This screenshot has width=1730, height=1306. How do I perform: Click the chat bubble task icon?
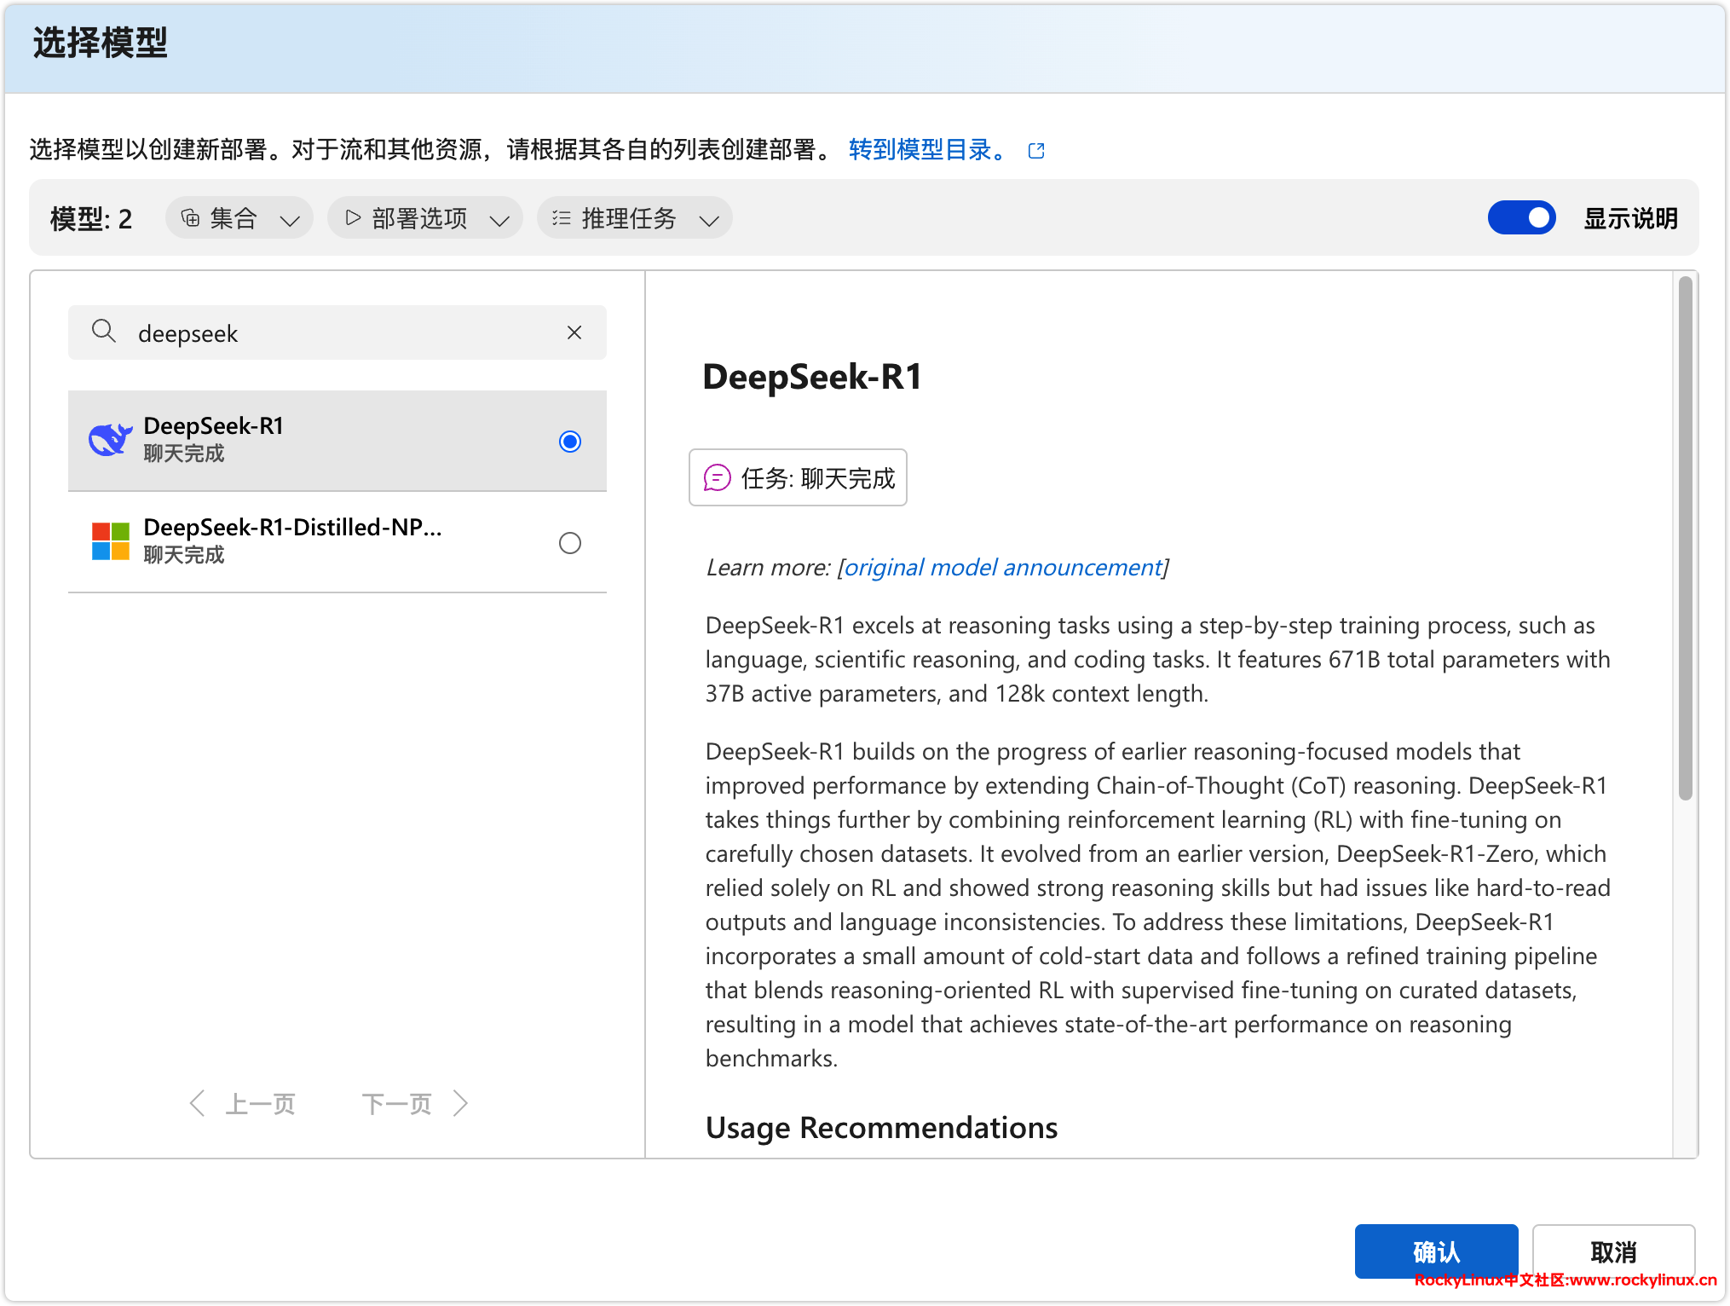pos(717,478)
